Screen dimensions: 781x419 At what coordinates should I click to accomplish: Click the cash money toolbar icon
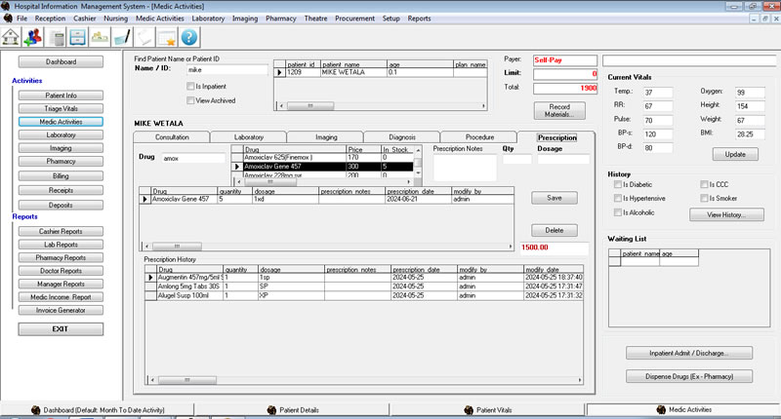click(x=100, y=37)
